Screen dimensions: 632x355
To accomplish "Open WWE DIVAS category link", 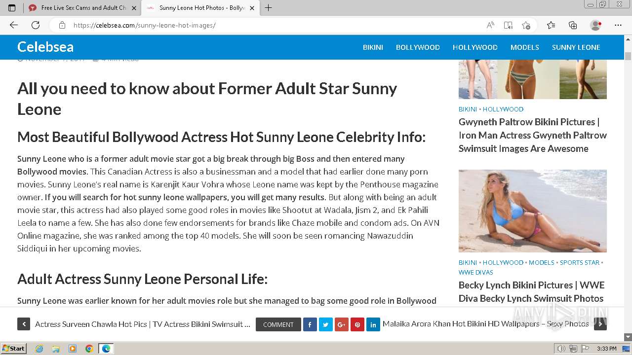I will (x=476, y=272).
